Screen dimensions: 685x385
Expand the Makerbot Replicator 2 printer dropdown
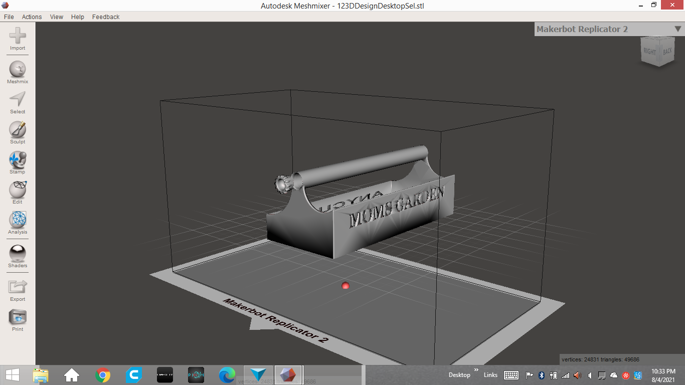pyautogui.click(x=677, y=29)
